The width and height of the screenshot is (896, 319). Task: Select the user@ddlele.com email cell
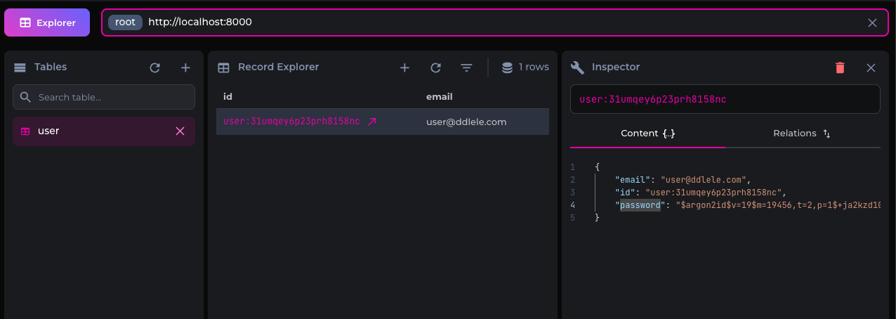(466, 122)
